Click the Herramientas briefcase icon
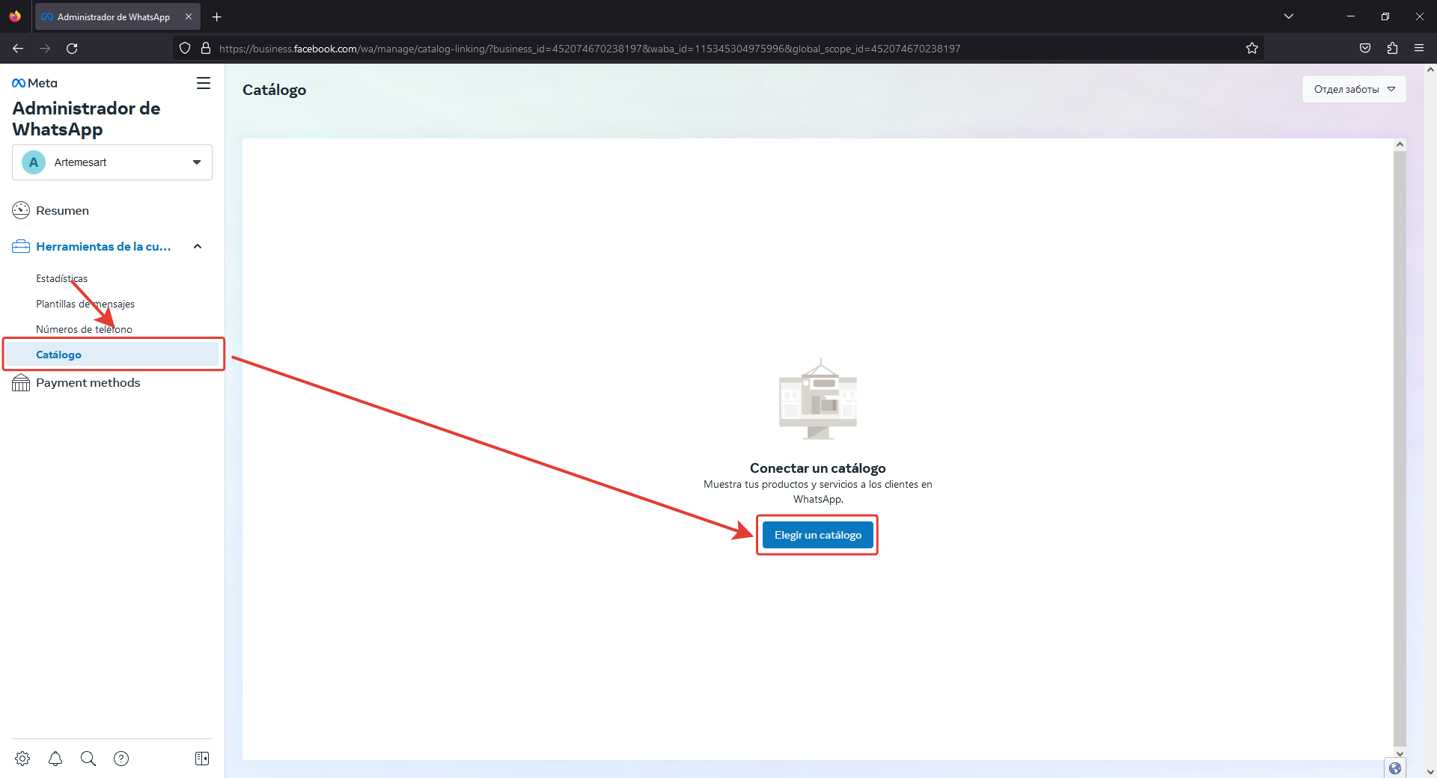This screenshot has width=1437, height=778. click(x=21, y=247)
